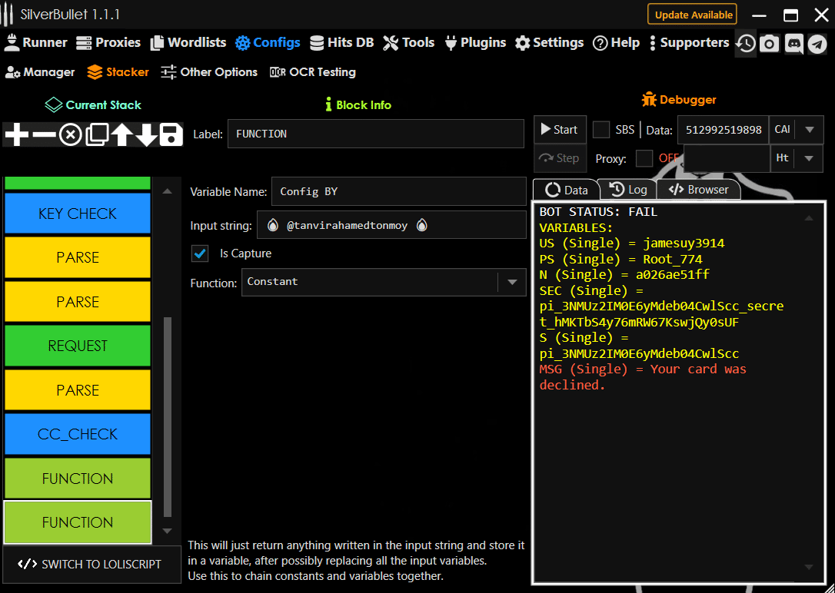Save the config with floppy disk icon

tap(171, 134)
